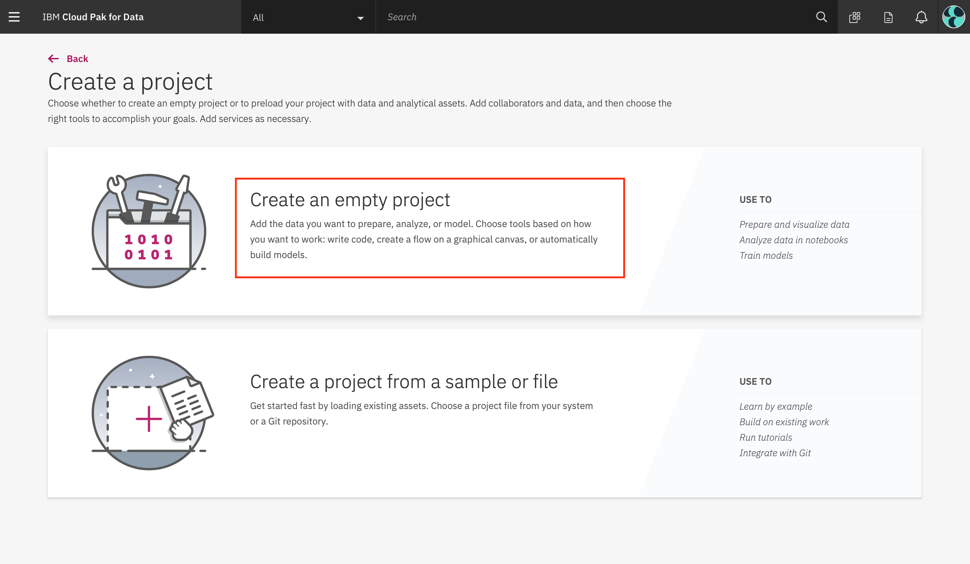Open the hamburger navigation menu
This screenshot has height=564, width=970.
(x=14, y=17)
